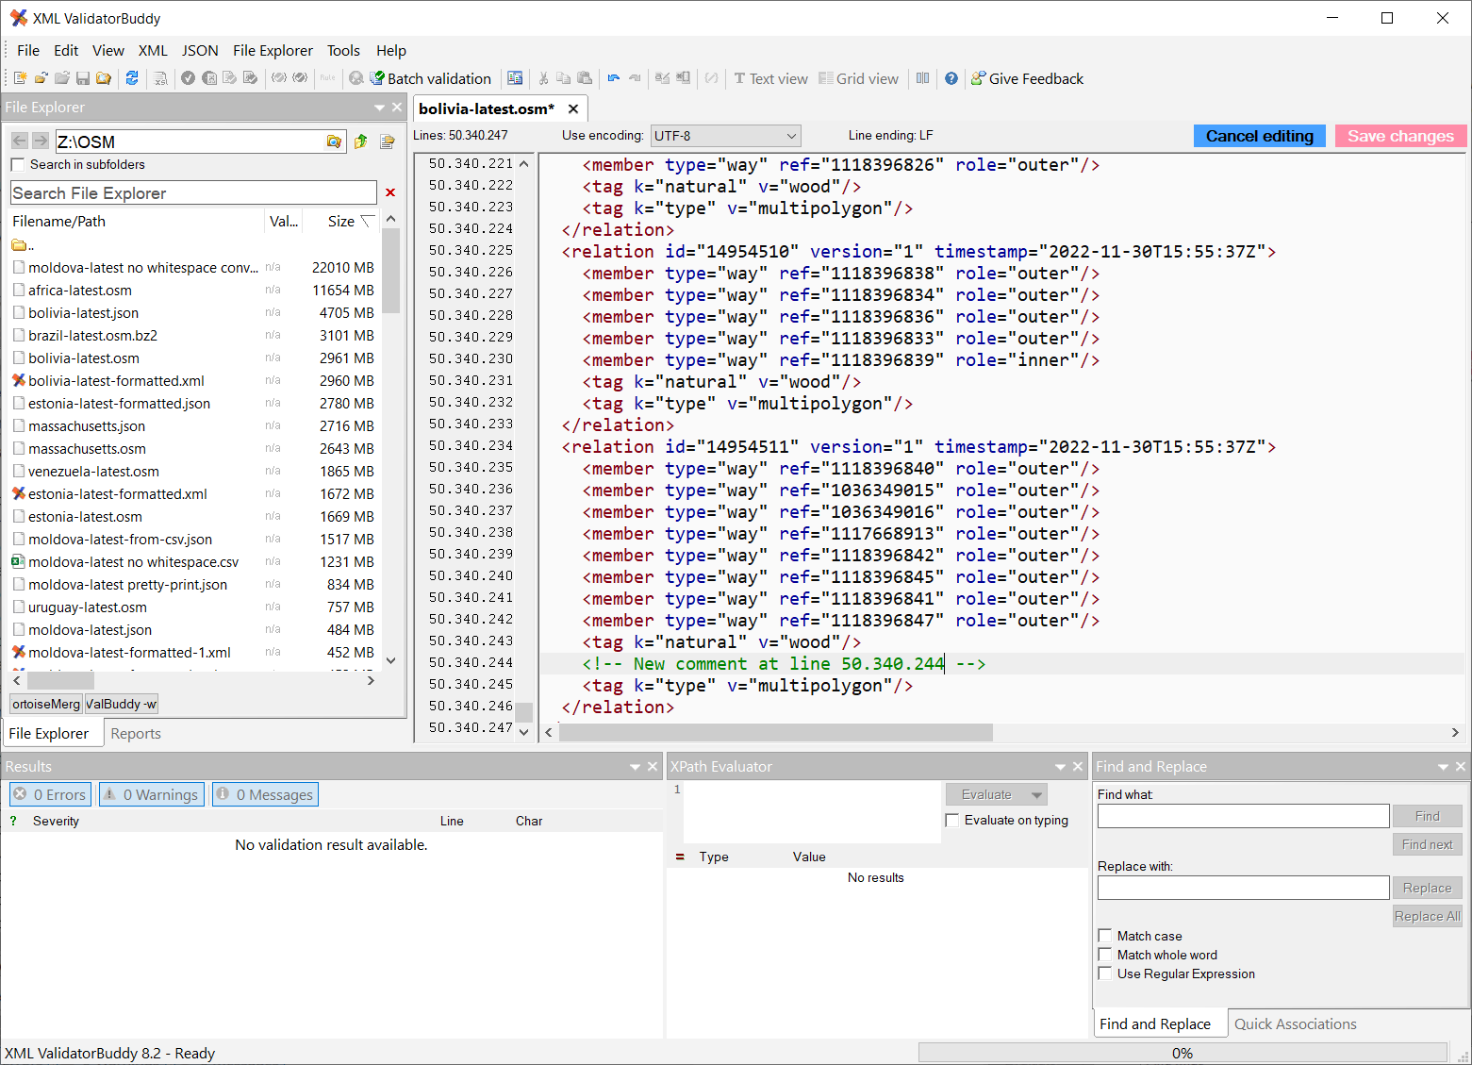Collapse the Find and Replace panel chevron
This screenshot has width=1472, height=1065.
(x=1442, y=766)
